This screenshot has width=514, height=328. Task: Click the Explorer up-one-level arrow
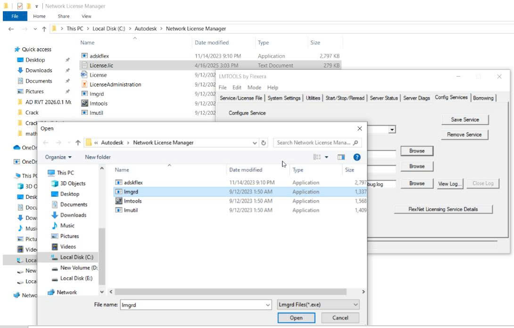click(44, 29)
